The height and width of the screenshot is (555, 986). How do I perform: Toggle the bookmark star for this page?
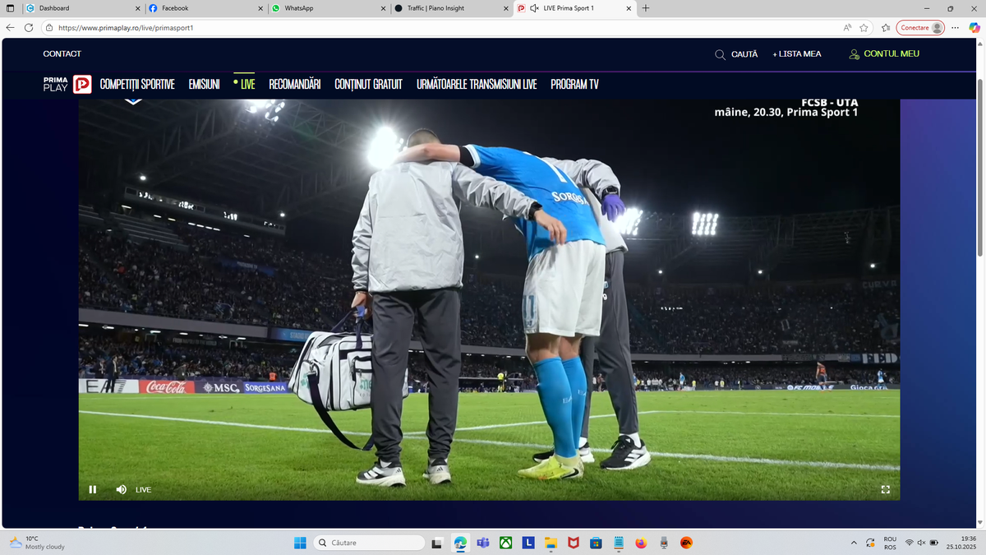click(x=864, y=27)
